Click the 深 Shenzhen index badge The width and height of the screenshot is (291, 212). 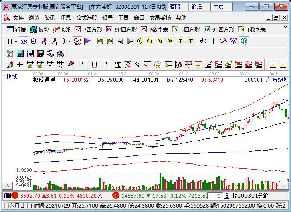116,196
